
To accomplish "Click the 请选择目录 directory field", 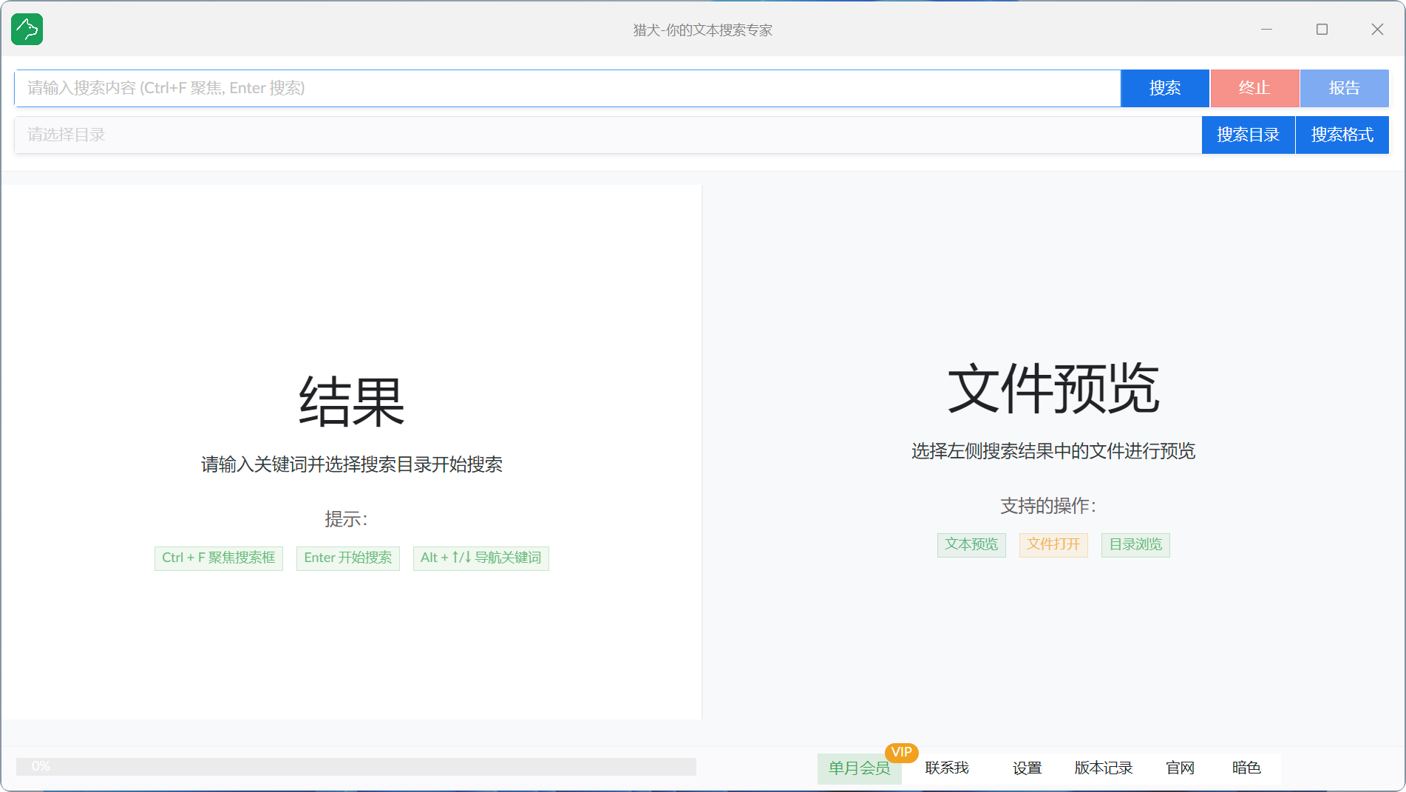I will click(x=608, y=135).
